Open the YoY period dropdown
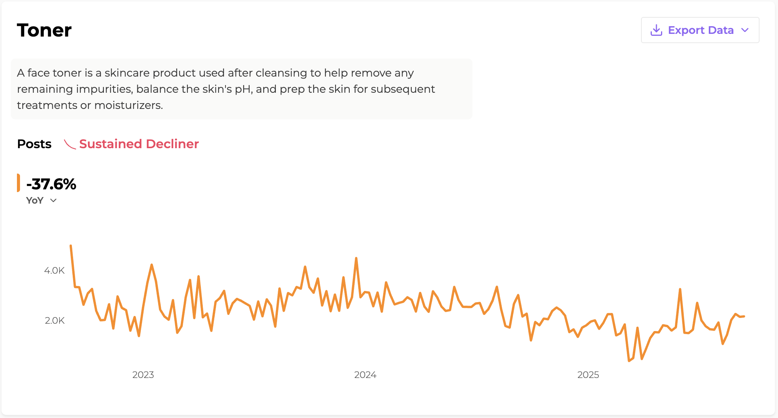Screen dimensions: 778x418 click(41, 201)
